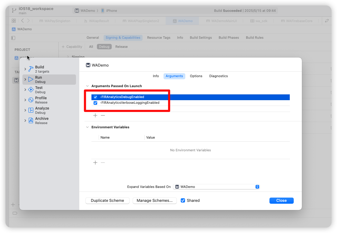Click the add target plus in background window
Viewport: 337px width, 233px height.
click(13, 205)
